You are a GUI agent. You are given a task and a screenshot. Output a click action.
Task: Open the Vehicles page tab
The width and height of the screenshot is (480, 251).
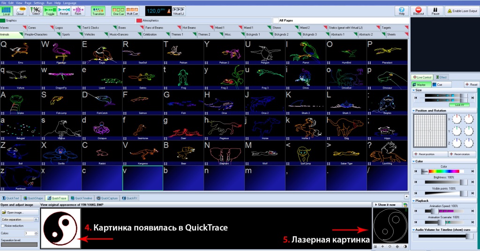coord(96,35)
